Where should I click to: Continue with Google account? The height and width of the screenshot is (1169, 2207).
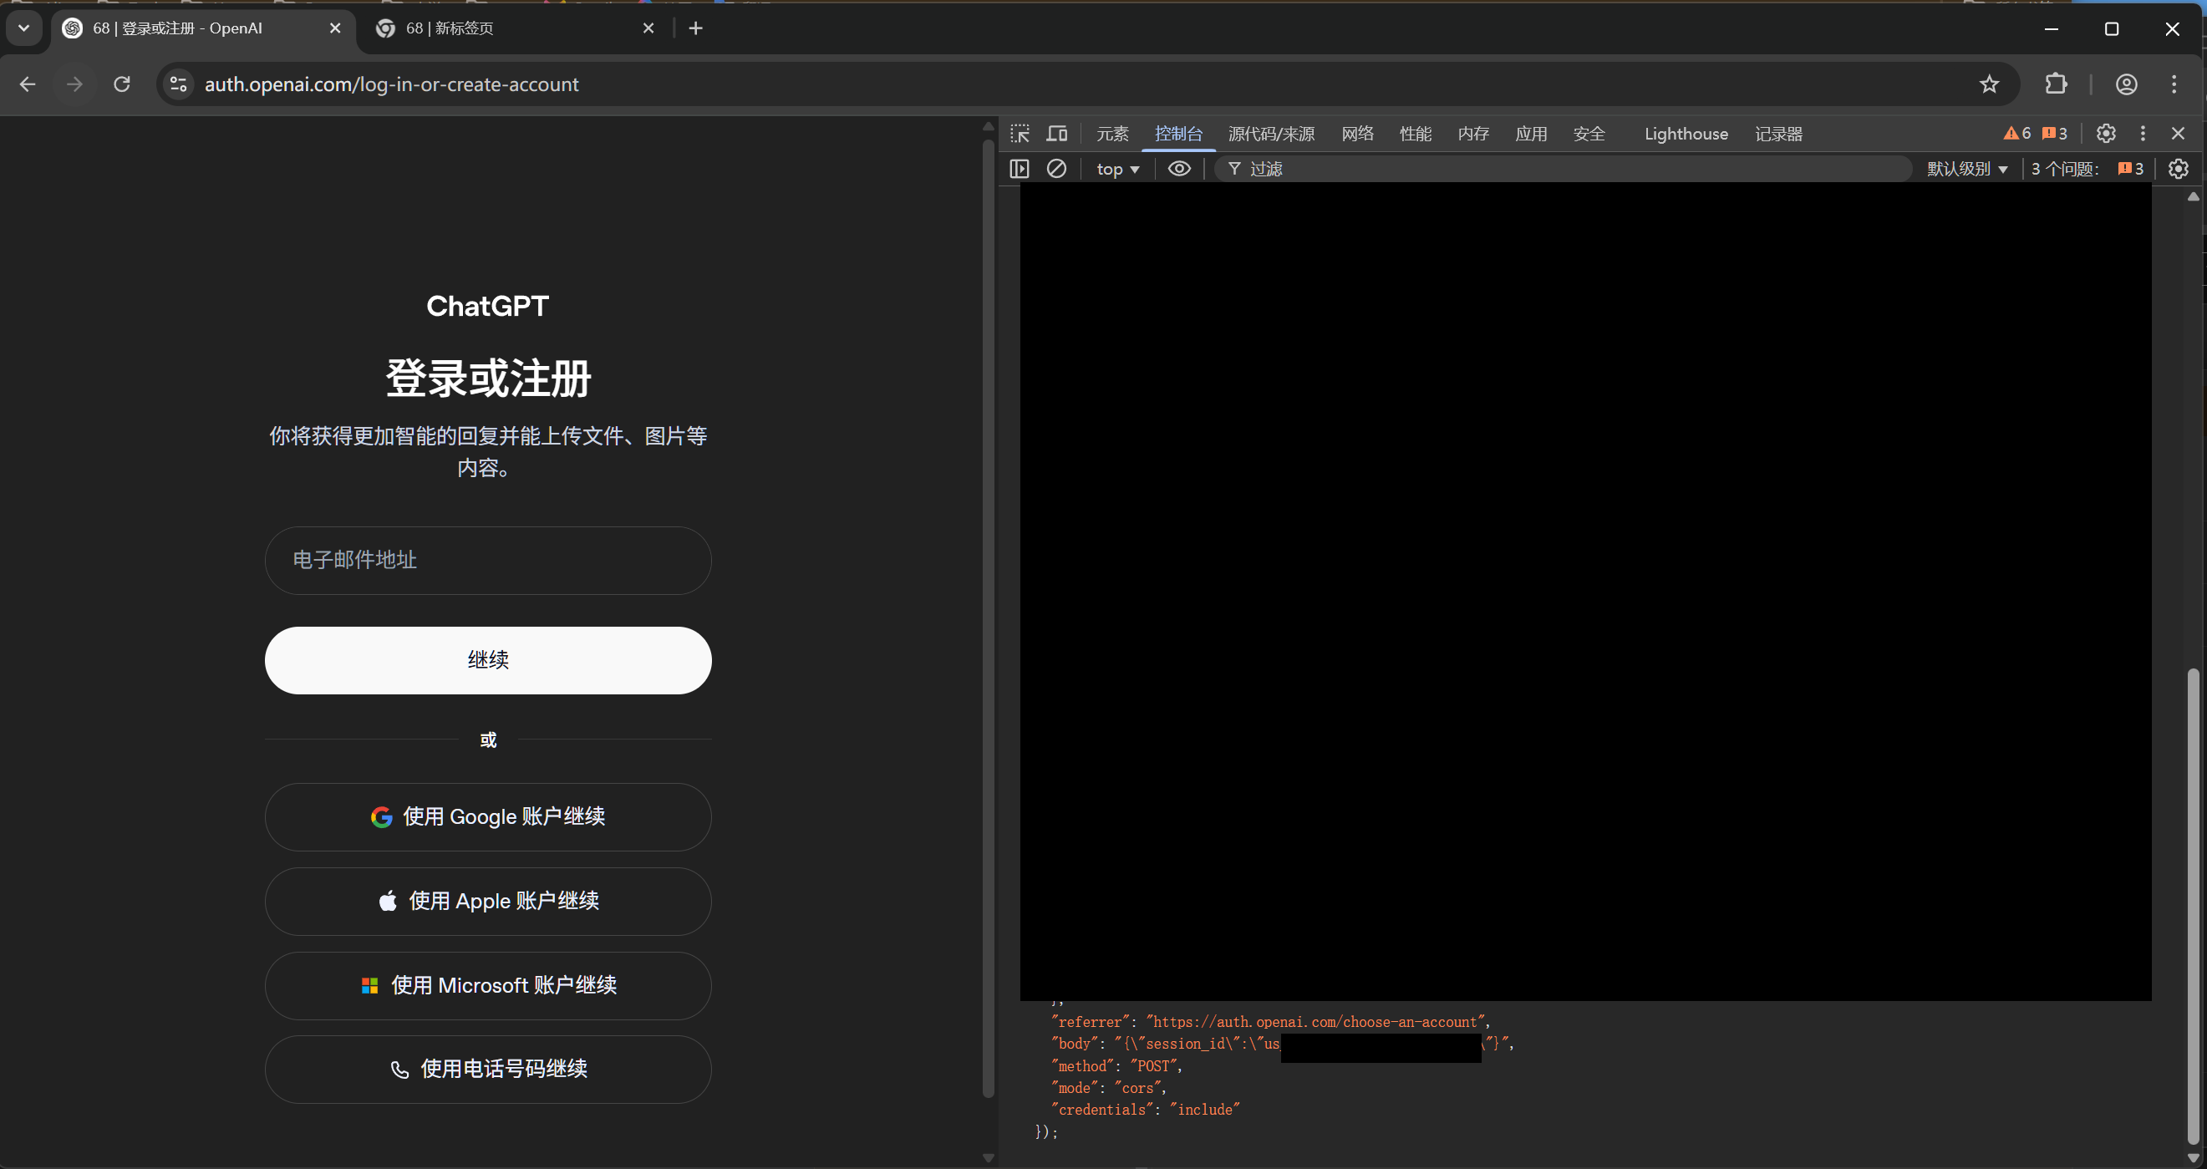pos(487,817)
